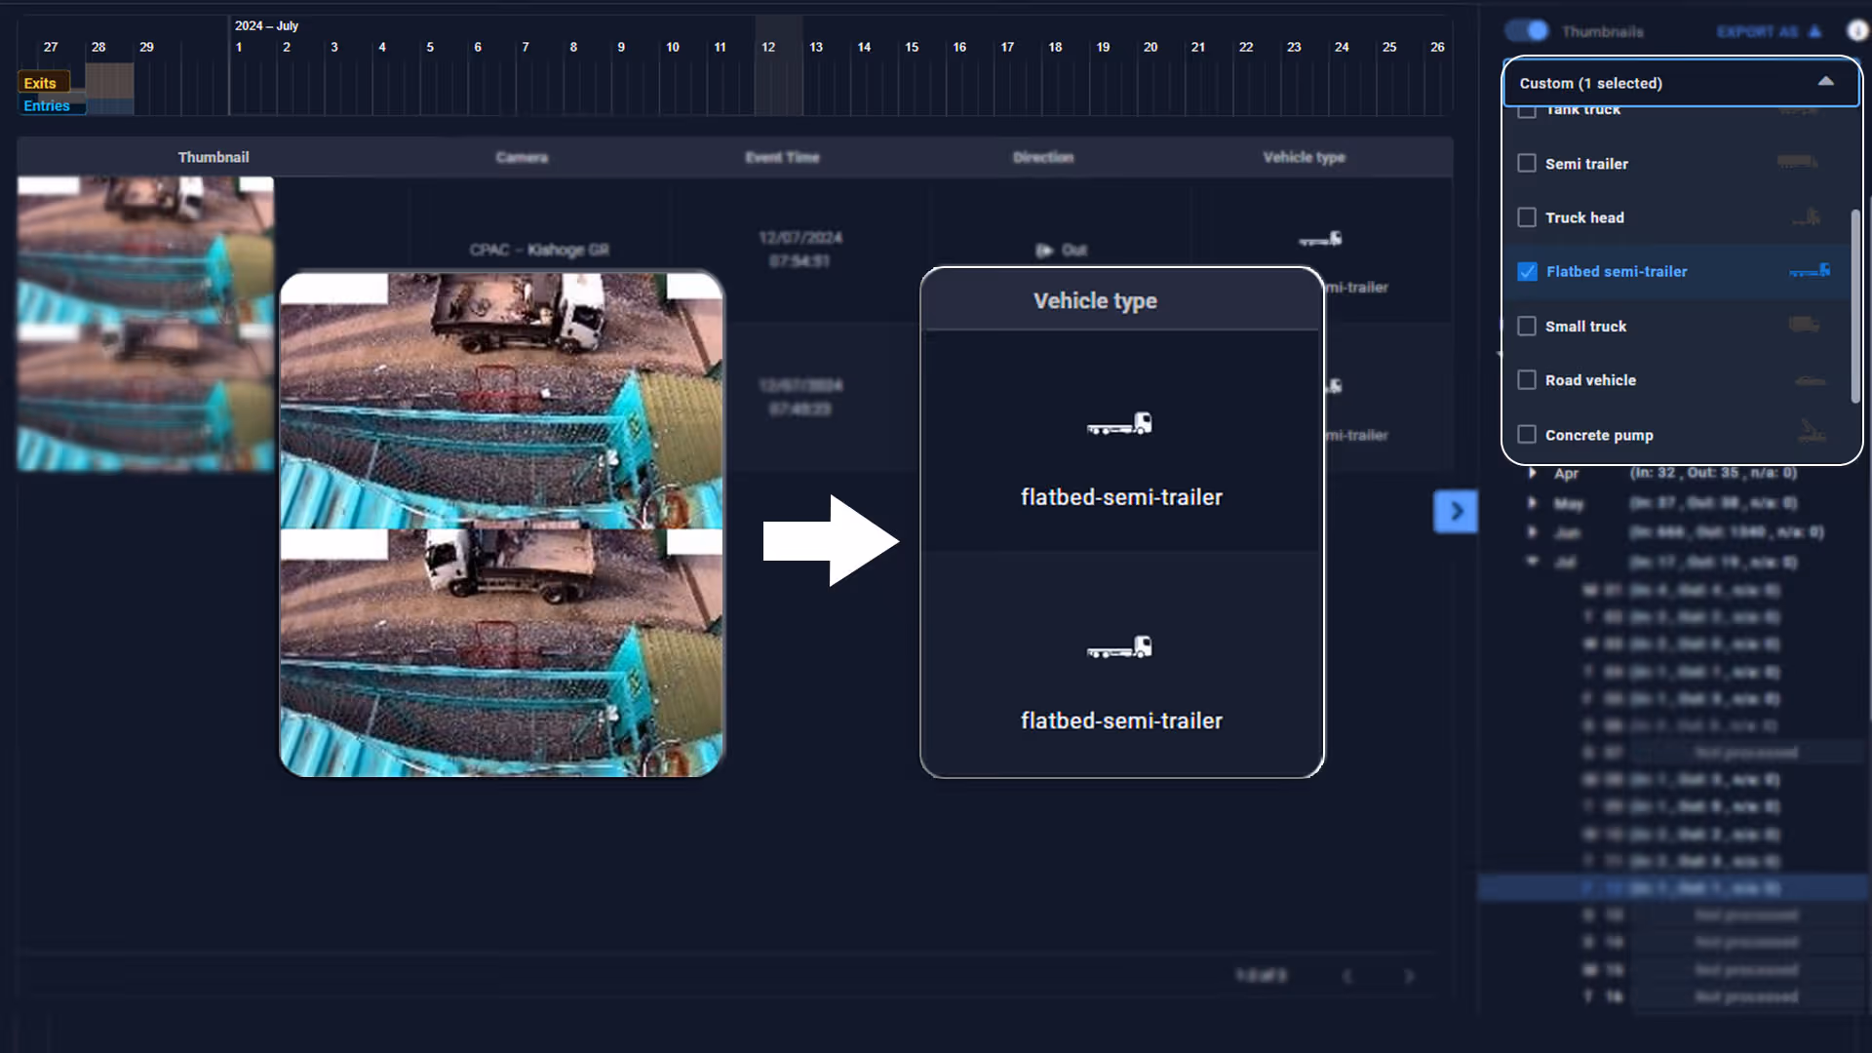Select day 12 on the timeline
The image size is (1872, 1053).
click(x=768, y=47)
